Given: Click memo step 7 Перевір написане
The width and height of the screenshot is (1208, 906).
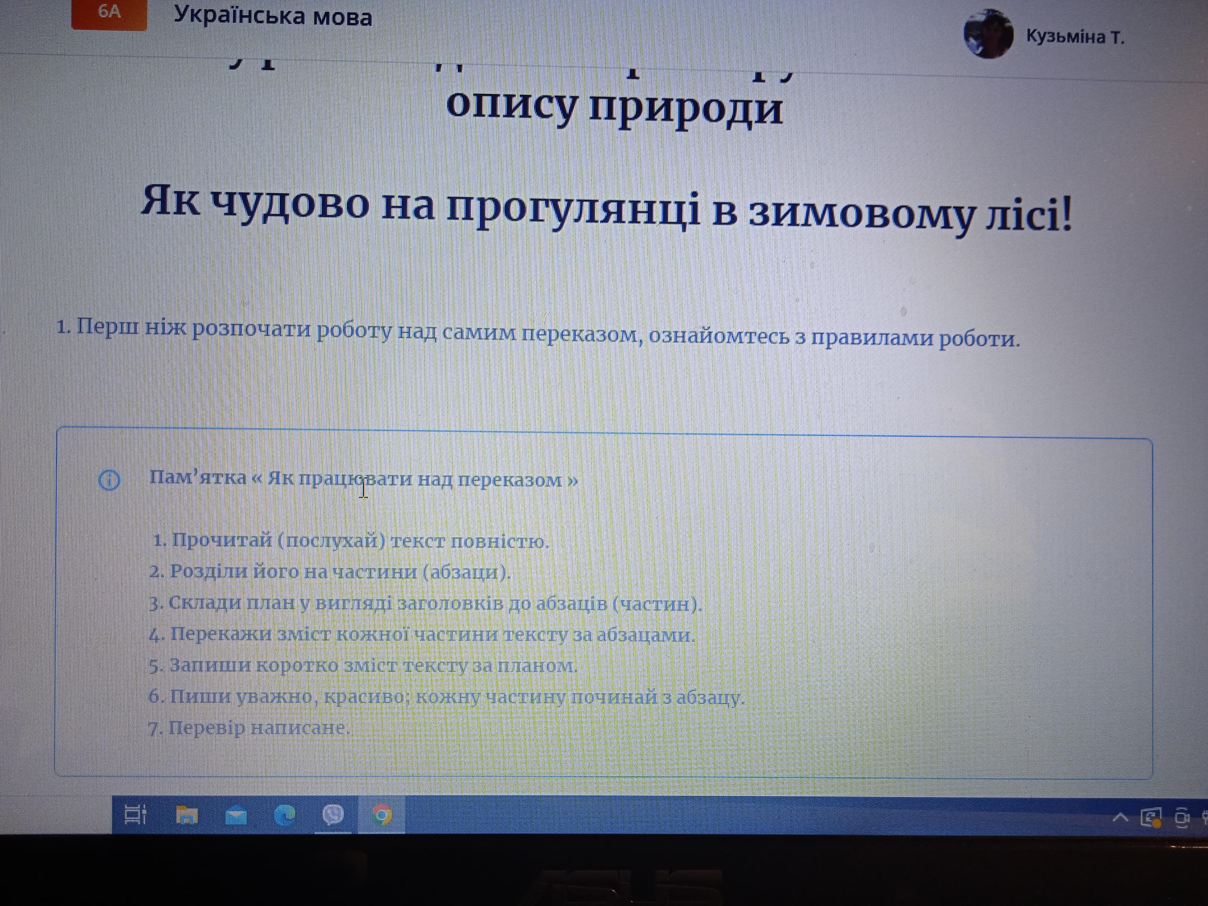Looking at the screenshot, I should (x=249, y=728).
